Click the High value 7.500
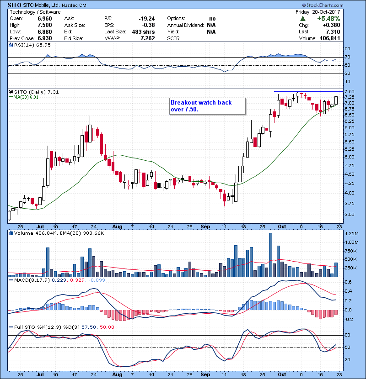366x379 pixels. (x=45, y=25)
